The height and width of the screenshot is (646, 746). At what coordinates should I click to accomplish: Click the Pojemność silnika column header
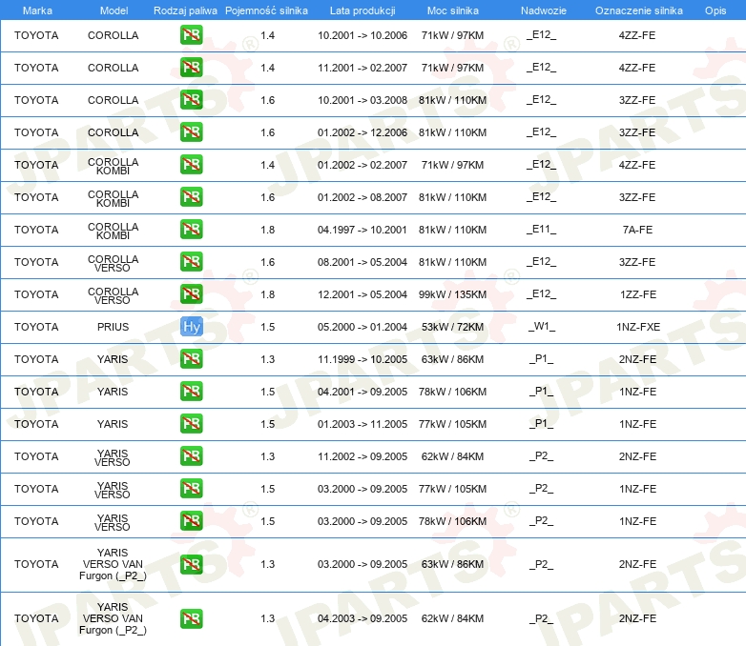point(266,10)
